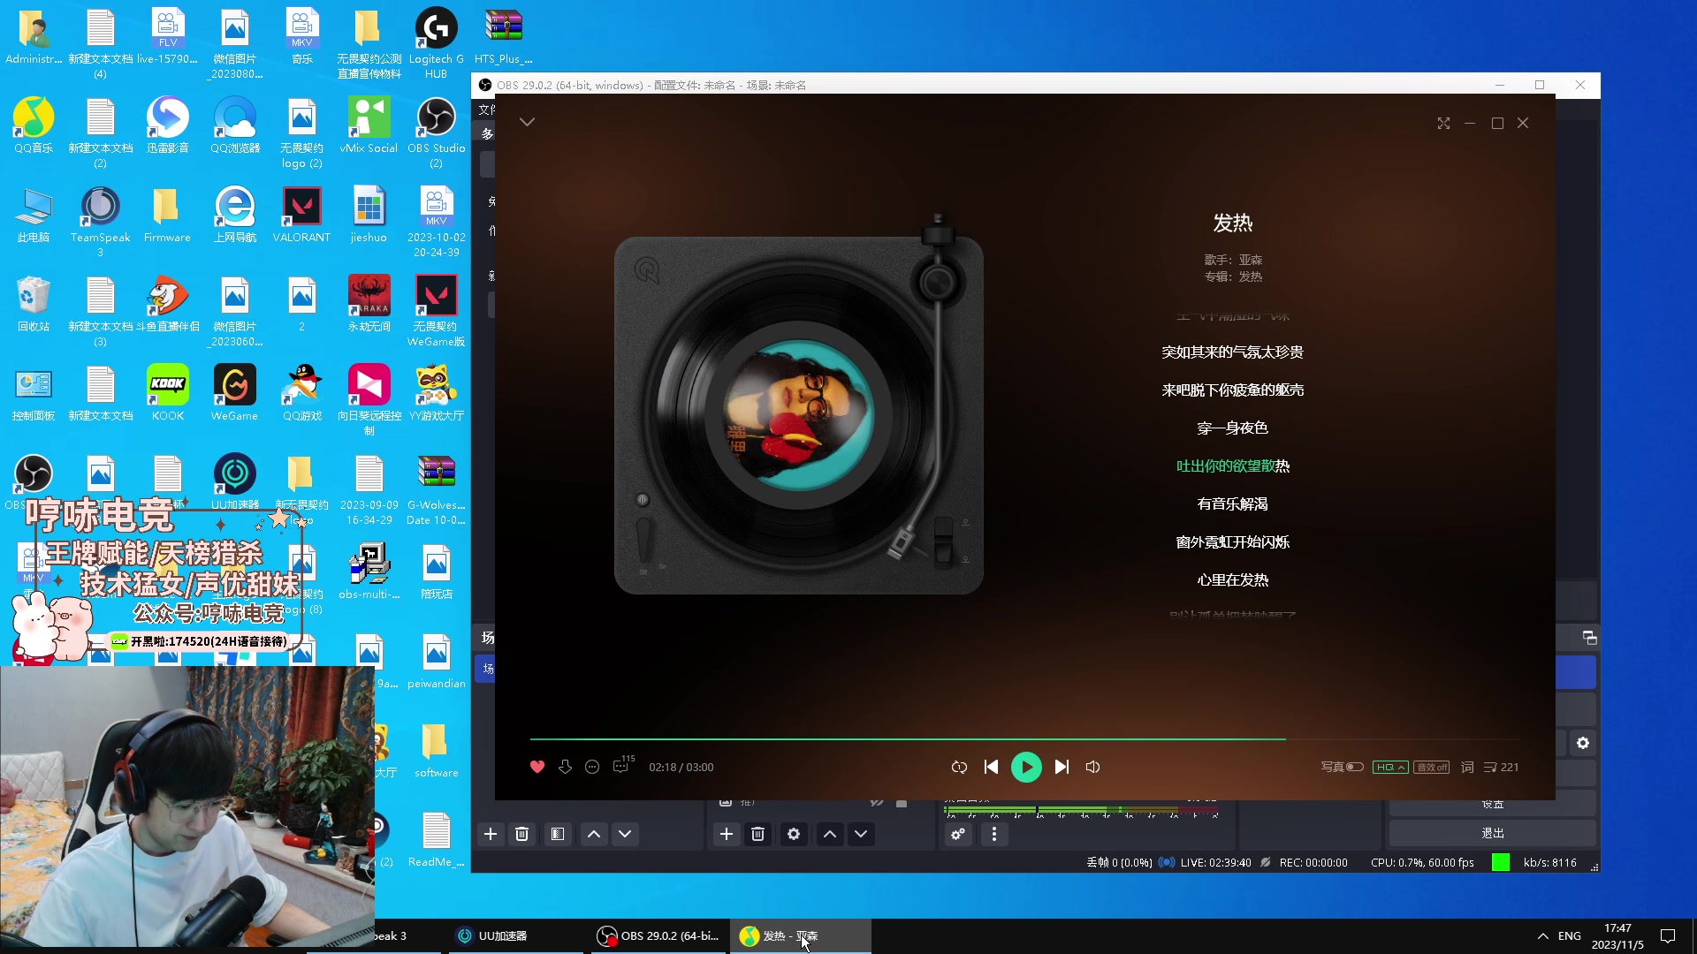1697x954 pixels.
Task: Click the REC: 00:00:00 status text
Action: click(1313, 862)
